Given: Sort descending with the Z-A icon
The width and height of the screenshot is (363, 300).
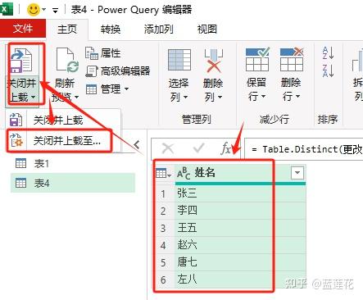Looking at the screenshot, I should pyautogui.click(x=328, y=71).
